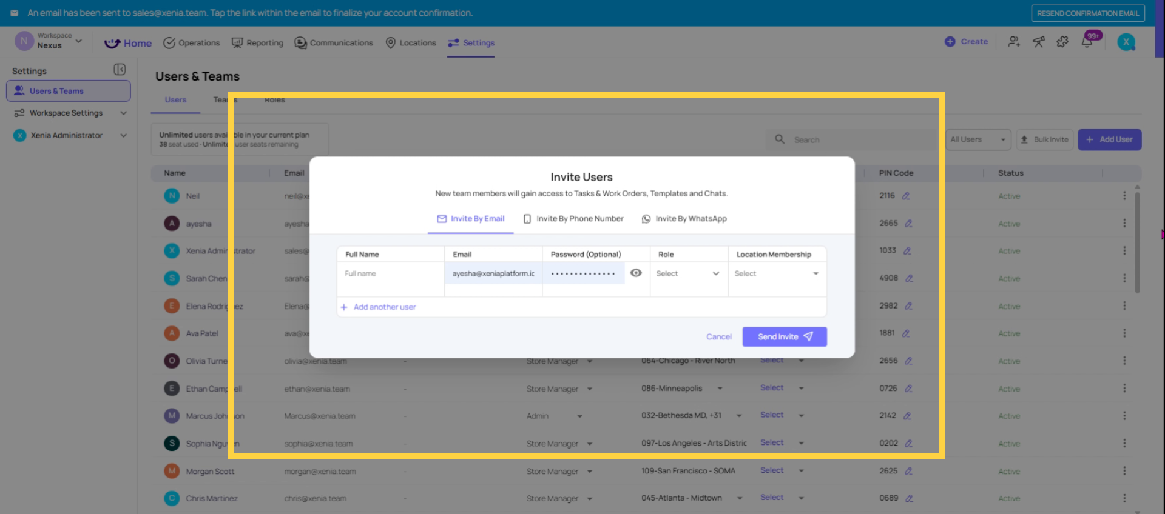Open Location Membership select dropdown

(777, 274)
